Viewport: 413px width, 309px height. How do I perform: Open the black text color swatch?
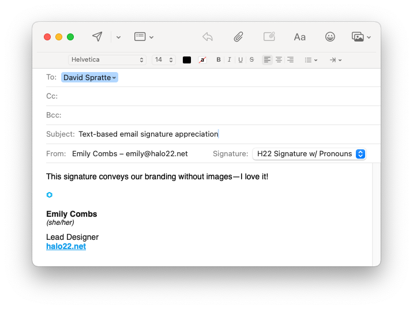187,60
